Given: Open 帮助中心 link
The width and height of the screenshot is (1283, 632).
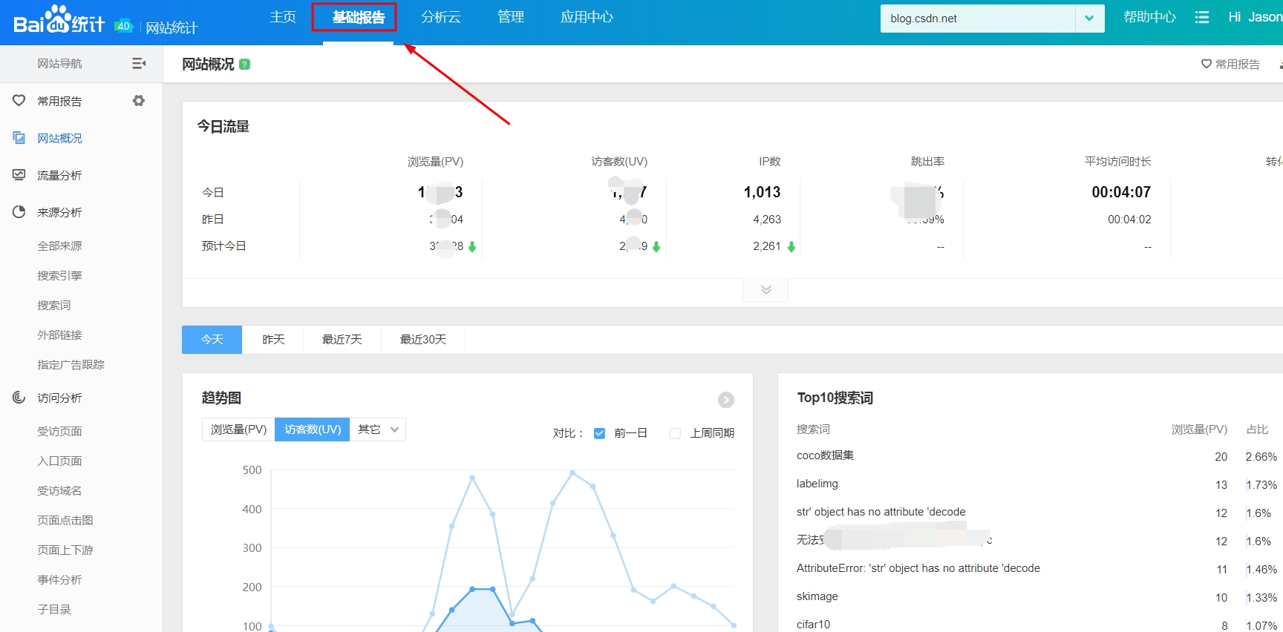Looking at the screenshot, I should [x=1149, y=17].
